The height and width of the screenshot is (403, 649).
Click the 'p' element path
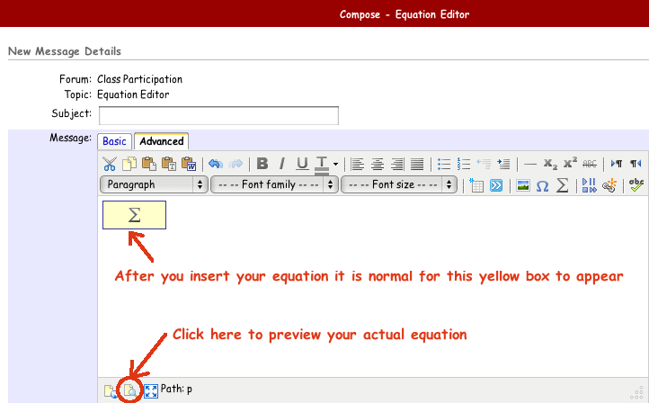(190, 389)
